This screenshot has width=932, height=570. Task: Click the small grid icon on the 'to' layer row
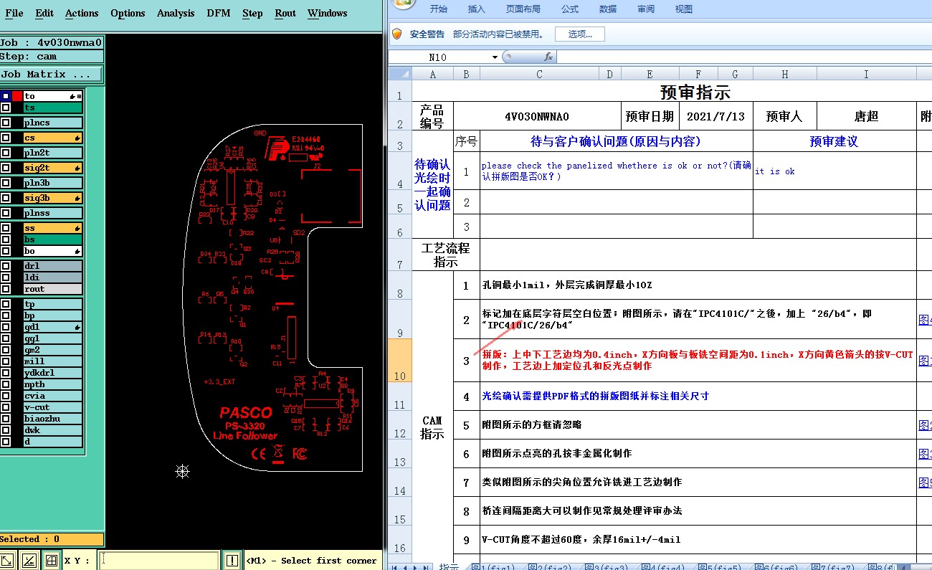point(79,96)
